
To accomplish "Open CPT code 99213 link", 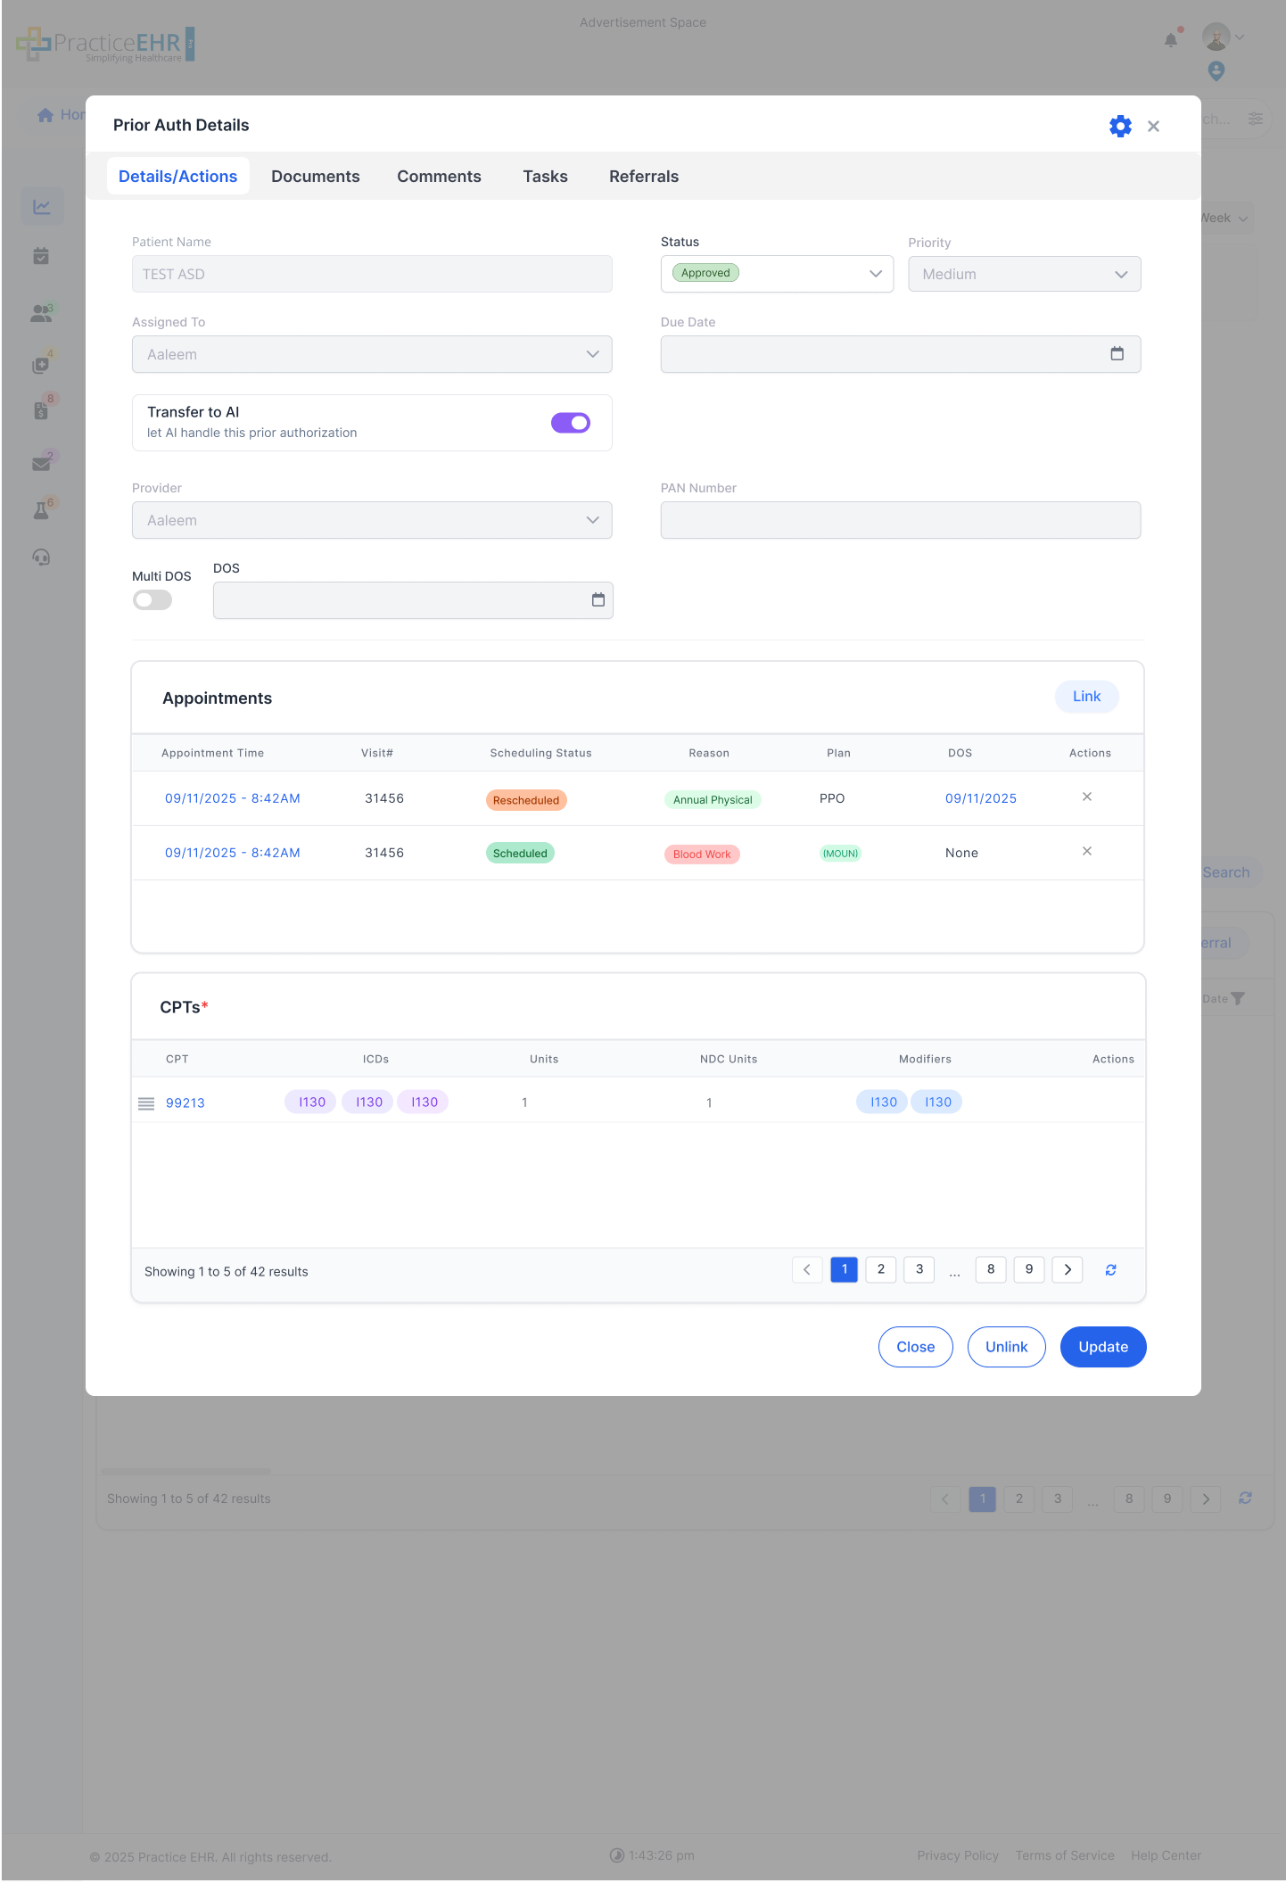I will (x=185, y=1103).
